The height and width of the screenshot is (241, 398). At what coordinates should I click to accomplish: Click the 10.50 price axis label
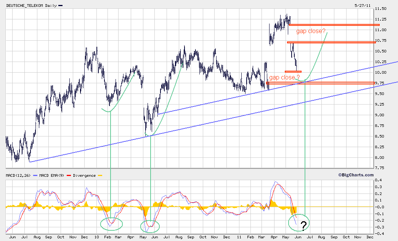click(x=381, y=51)
